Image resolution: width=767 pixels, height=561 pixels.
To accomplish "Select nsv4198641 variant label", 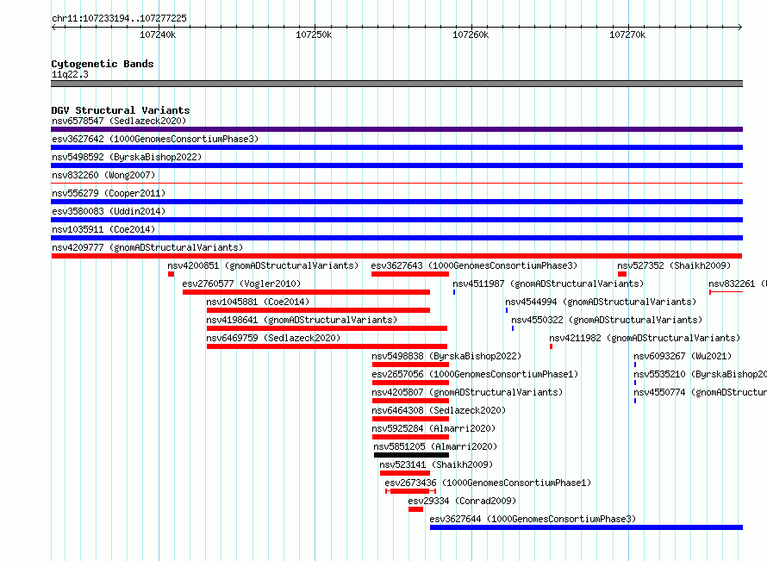I will (302, 320).
